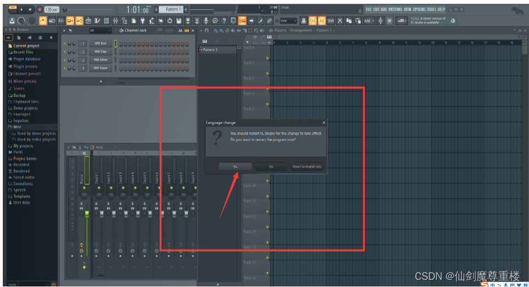Screen dimensions: 529x287
Task: Click the link chain icon
Action: (x=269, y=20)
